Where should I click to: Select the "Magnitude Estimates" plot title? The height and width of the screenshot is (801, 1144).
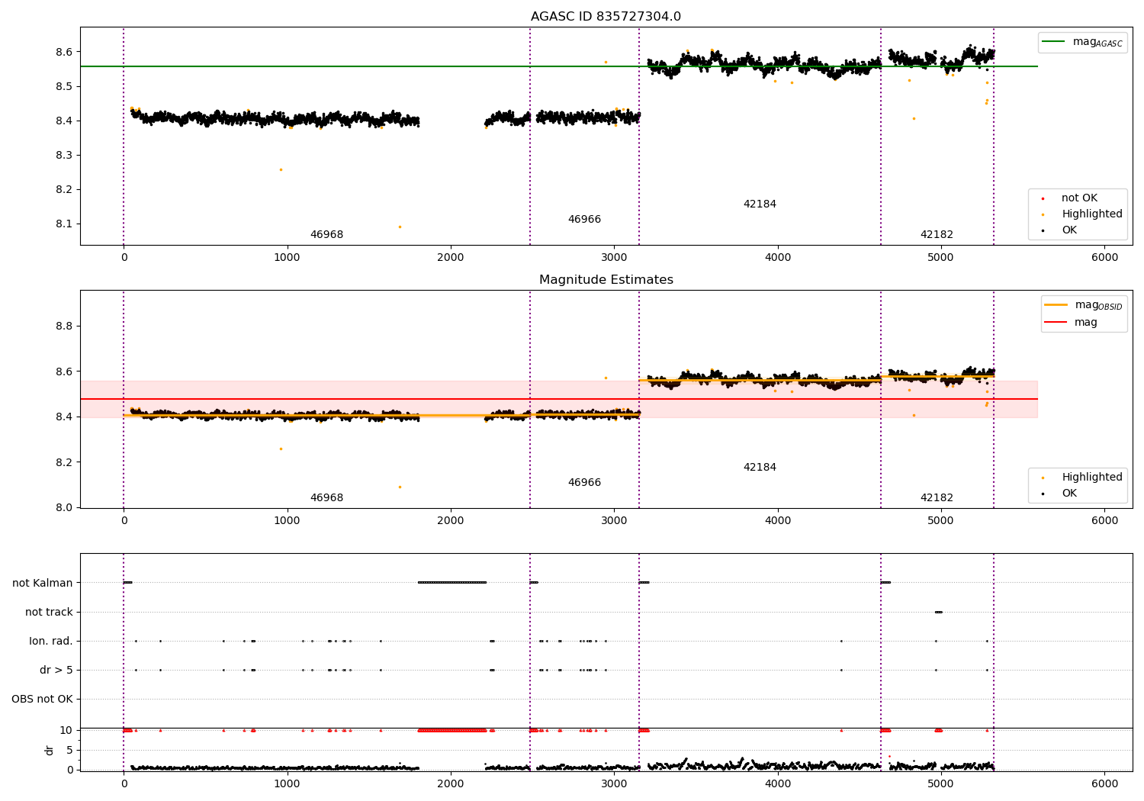(x=606, y=280)
